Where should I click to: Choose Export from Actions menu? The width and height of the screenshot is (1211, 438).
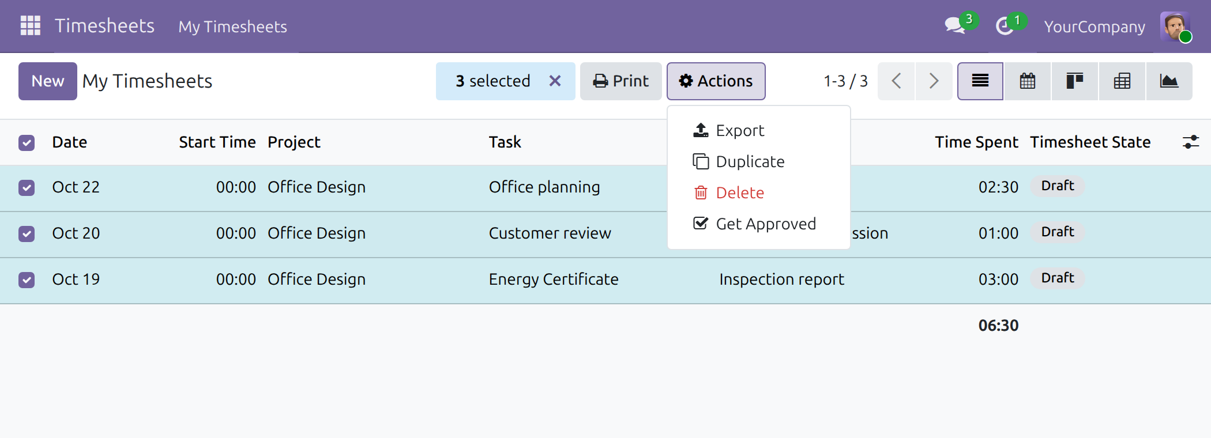[x=759, y=131]
